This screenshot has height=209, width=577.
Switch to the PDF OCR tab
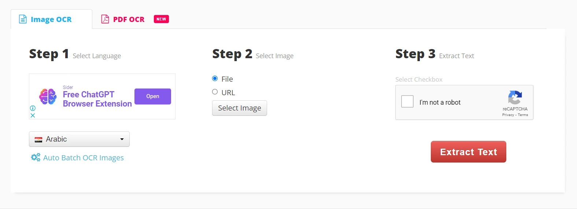pyautogui.click(x=129, y=19)
